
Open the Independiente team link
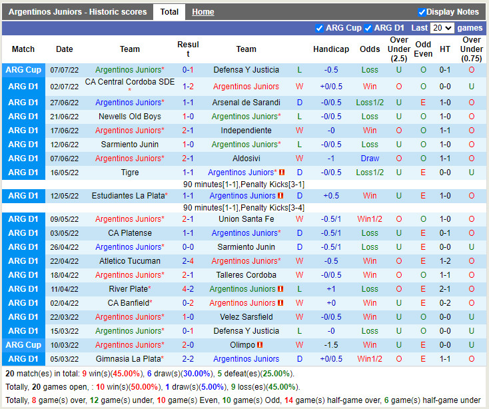246,131
